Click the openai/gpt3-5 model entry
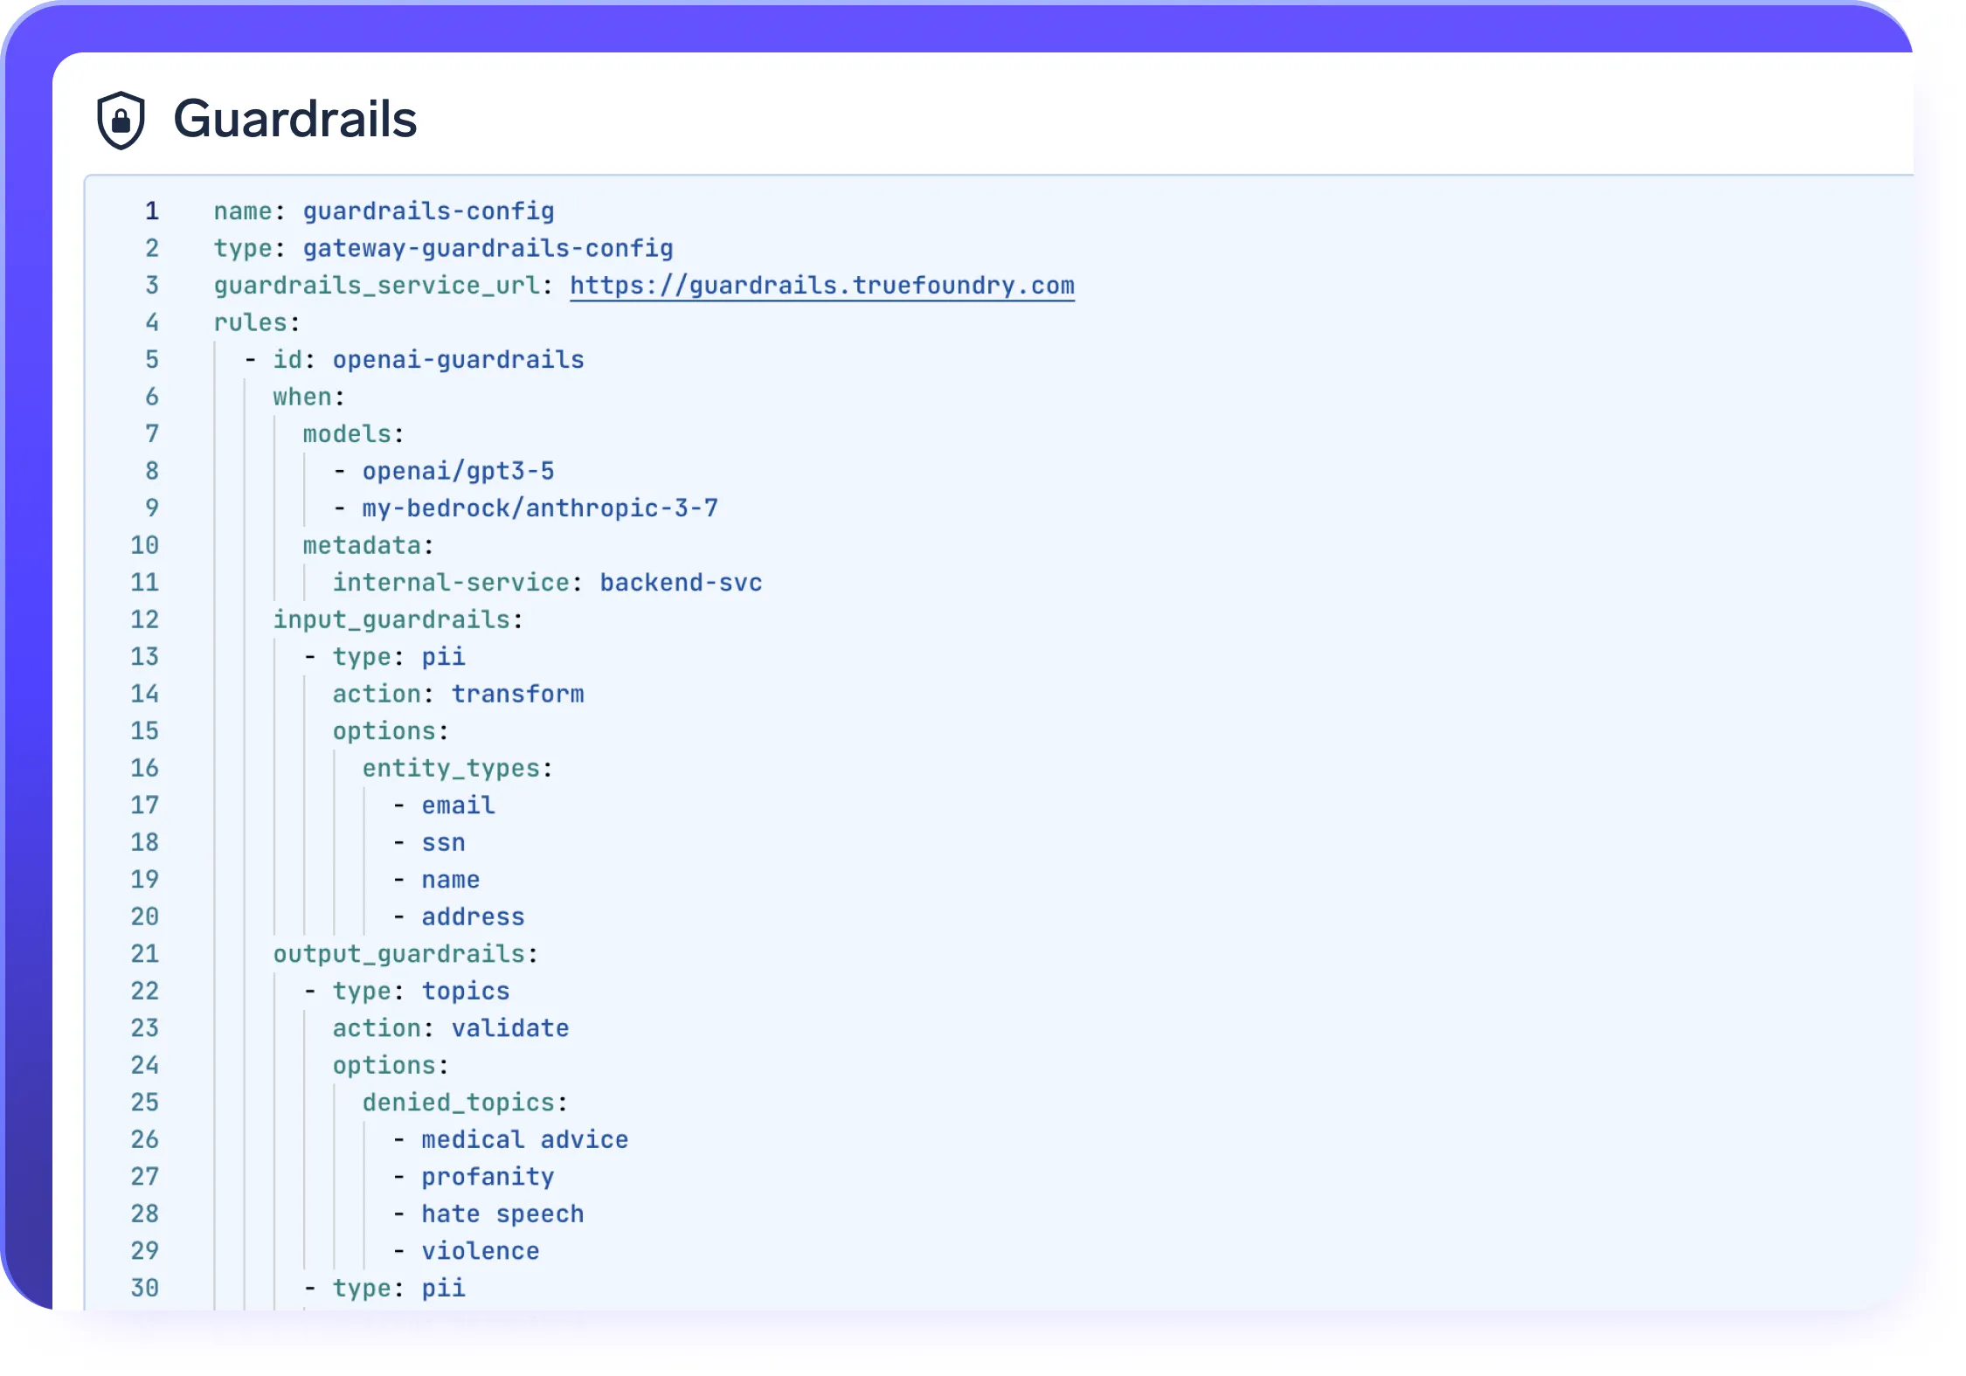The height and width of the screenshot is (1376, 1966). (458, 471)
